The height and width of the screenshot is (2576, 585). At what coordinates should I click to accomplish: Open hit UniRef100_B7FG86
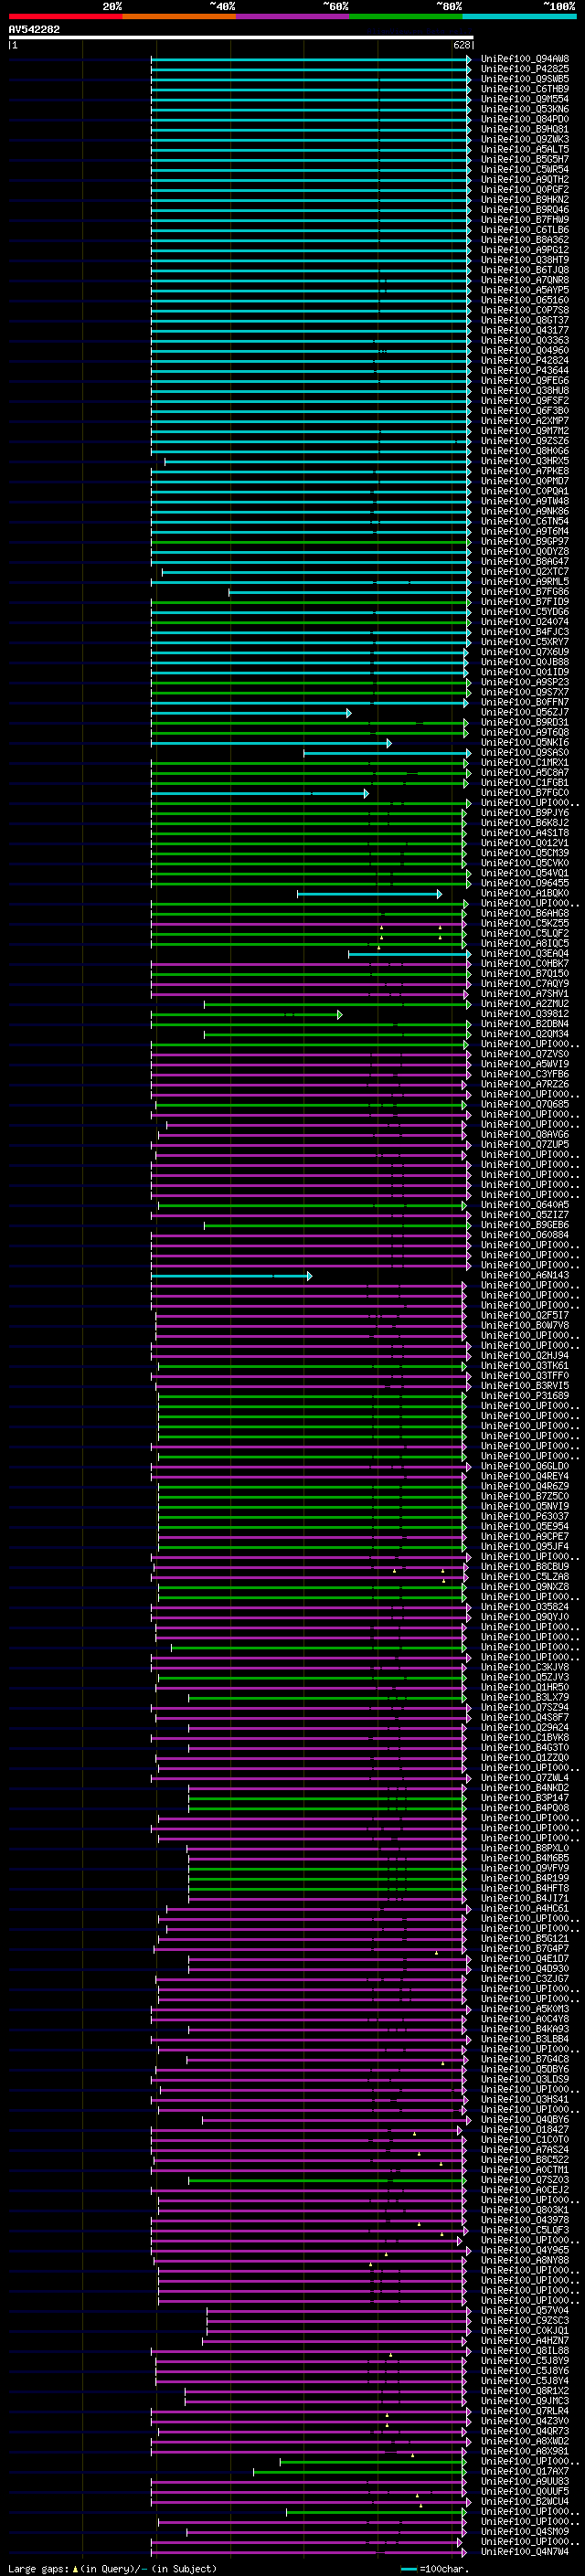(x=525, y=591)
